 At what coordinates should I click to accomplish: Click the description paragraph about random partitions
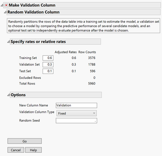click(83, 26)
